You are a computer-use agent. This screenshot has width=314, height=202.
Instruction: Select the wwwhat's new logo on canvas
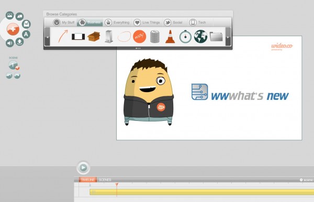pyautogui.click(x=240, y=92)
